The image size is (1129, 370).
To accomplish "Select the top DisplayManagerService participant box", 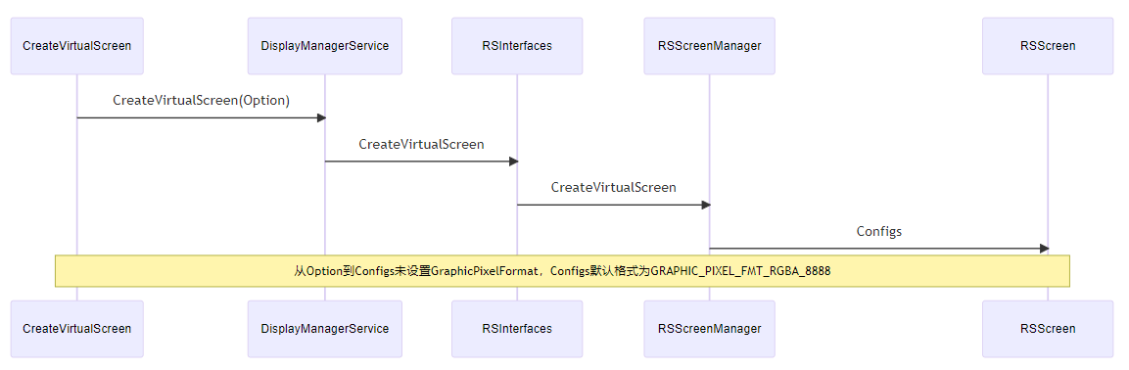I will pos(325,46).
